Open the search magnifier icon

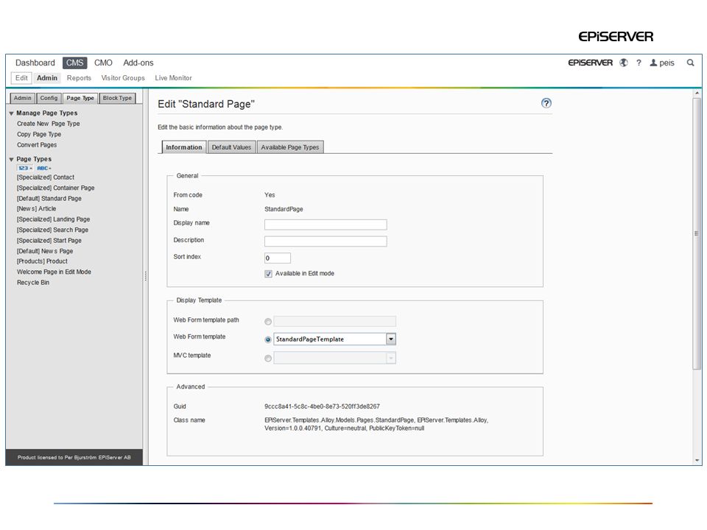690,63
